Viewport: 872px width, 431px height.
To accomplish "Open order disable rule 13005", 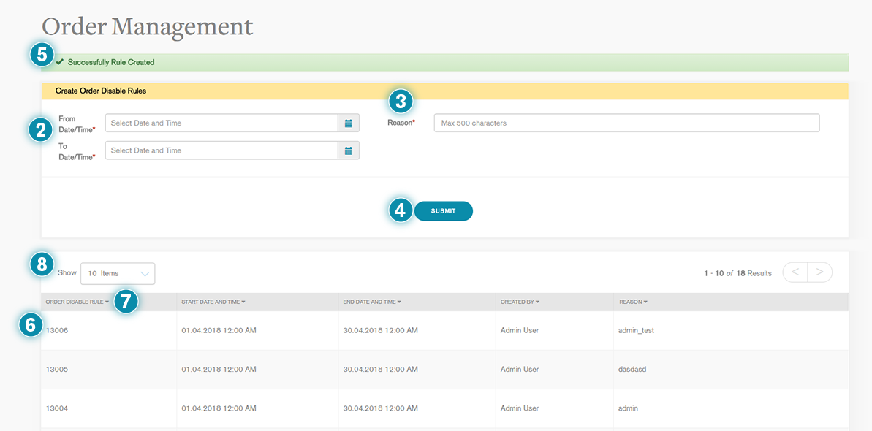I will pyautogui.click(x=57, y=370).
